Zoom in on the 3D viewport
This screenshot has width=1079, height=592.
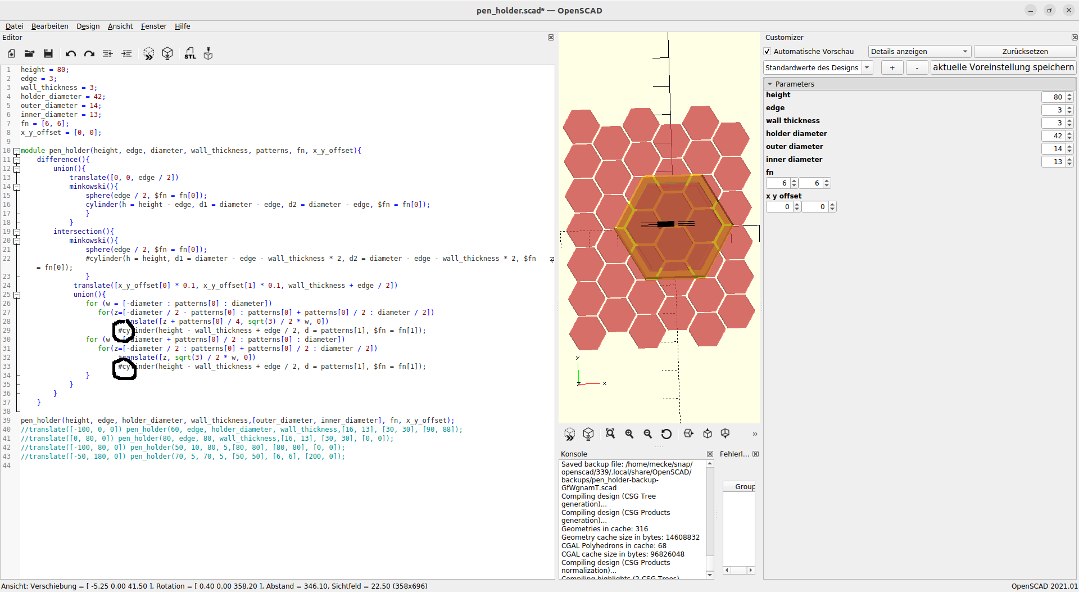(x=629, y=433)
